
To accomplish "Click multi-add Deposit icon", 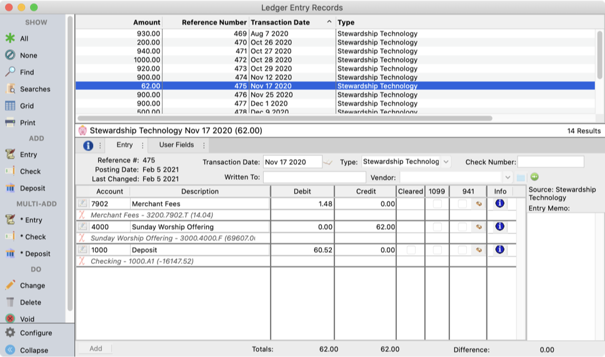I will (x=10, y=254).
